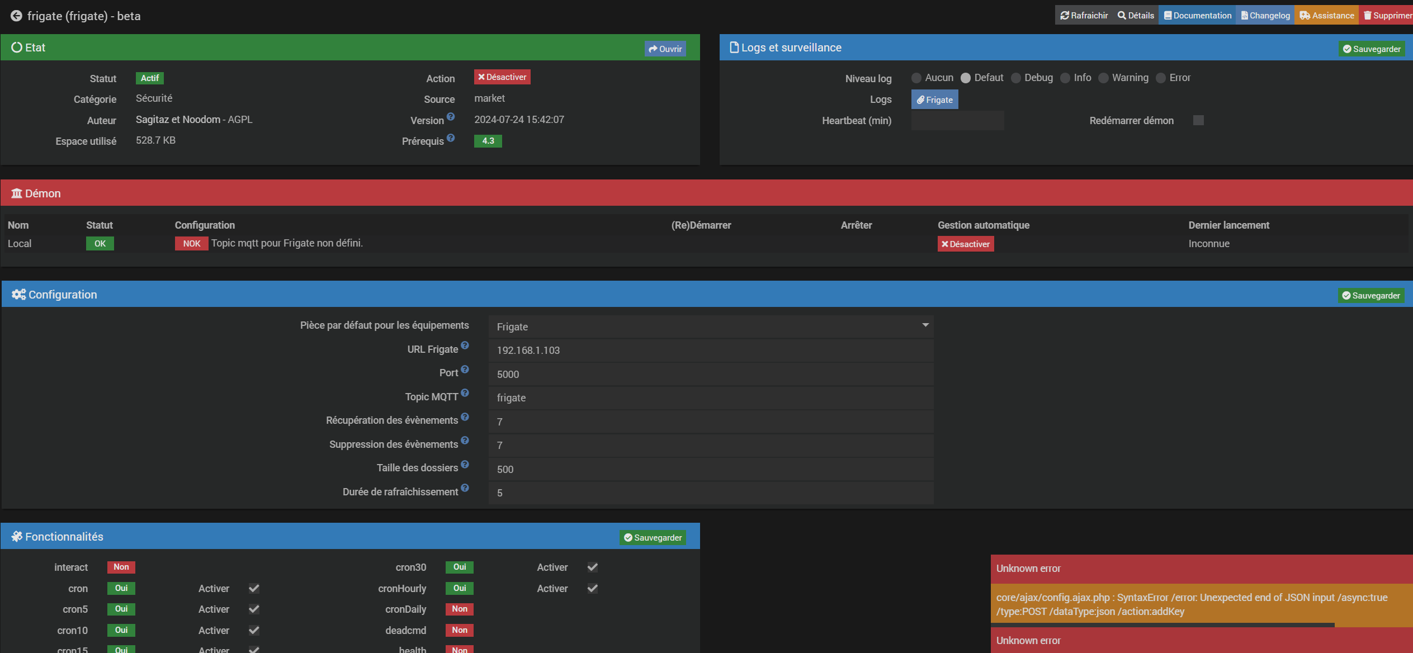
Task: Click the Heartbeat (min) input field
Action: [x=957, y=121]
